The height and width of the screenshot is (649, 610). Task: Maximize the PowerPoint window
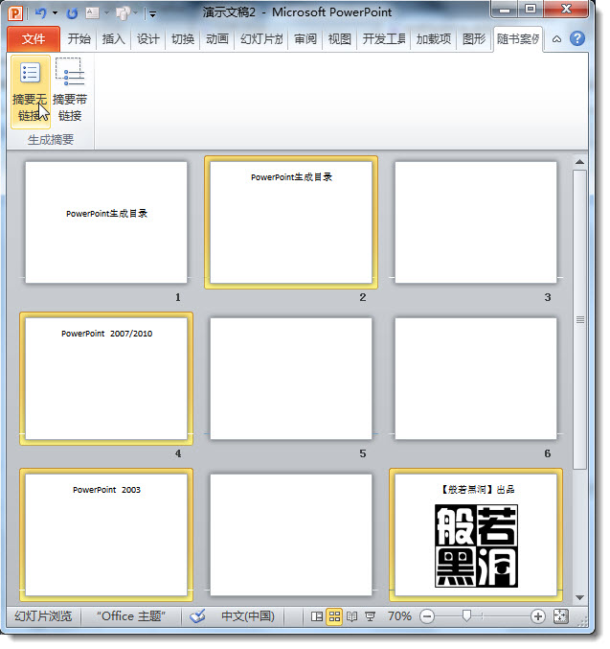click(x=531, y=10)
